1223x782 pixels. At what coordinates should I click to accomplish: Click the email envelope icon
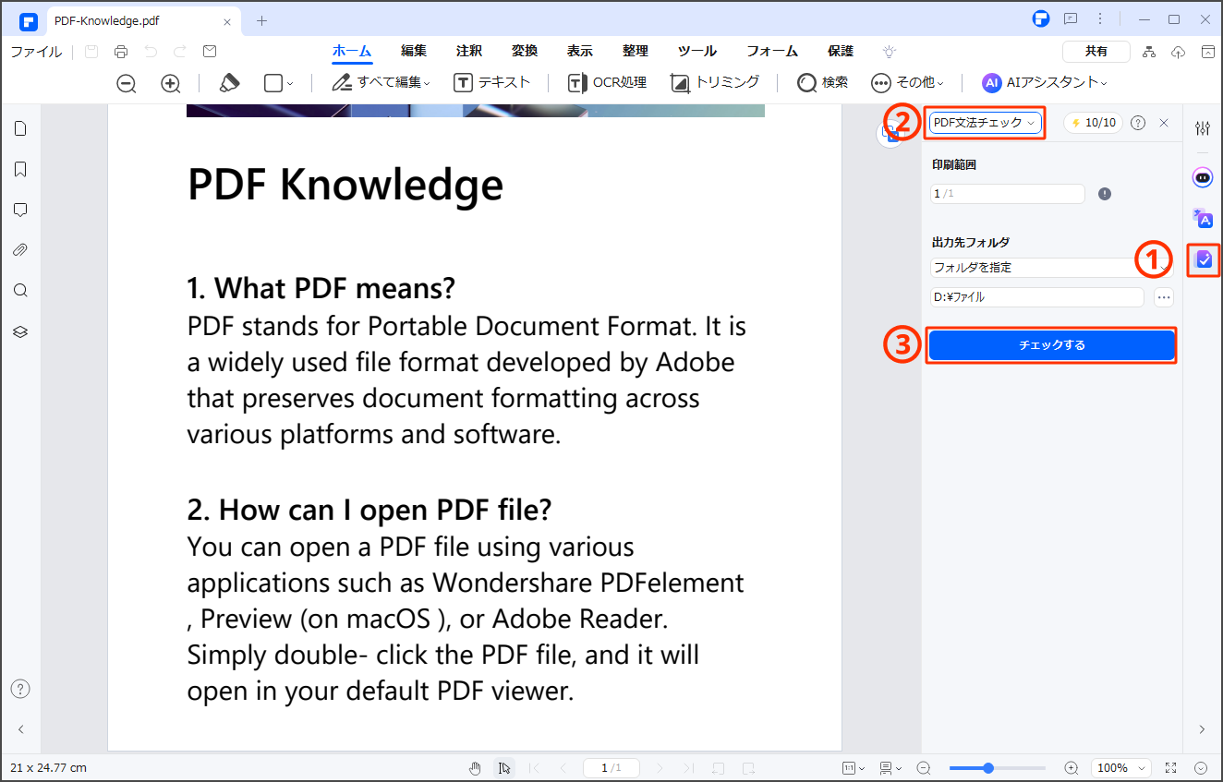[x=210, y=52]
